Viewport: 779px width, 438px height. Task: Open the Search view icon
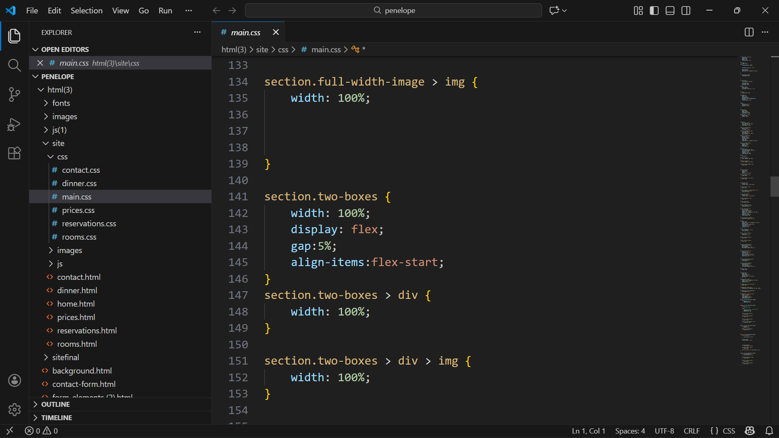coord(14,65)
